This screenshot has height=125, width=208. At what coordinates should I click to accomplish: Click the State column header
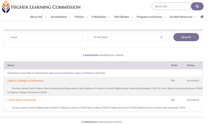tap(174, 65)
